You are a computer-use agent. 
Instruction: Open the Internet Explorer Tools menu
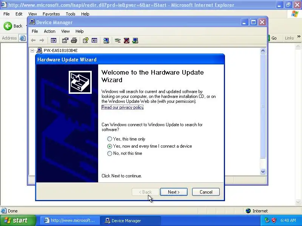(x=71, y=14)
